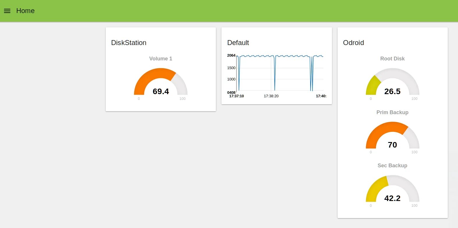Click the 17:37:10 time axis label
This screenshot has width=458, height=228.
coord(237,96)
